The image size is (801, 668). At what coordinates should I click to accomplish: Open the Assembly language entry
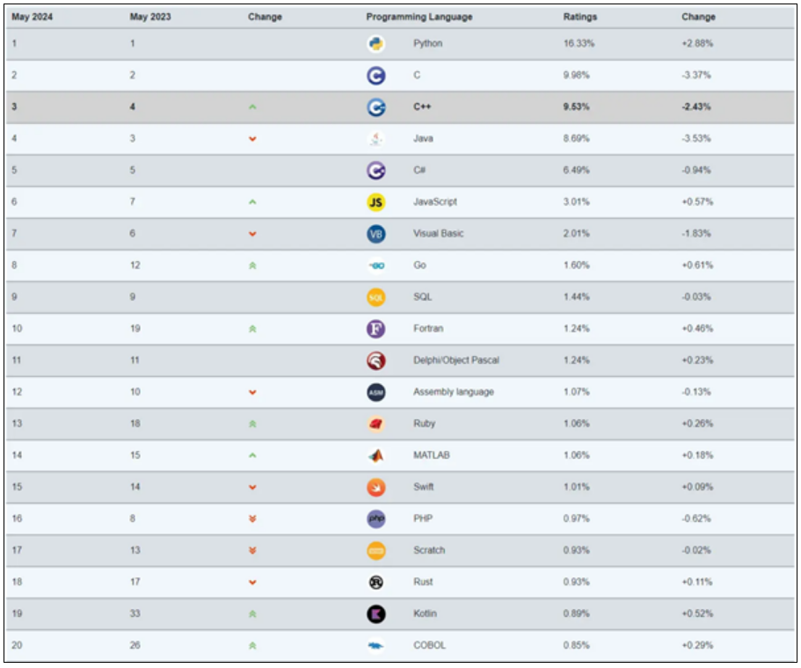(x=453, y=392)
